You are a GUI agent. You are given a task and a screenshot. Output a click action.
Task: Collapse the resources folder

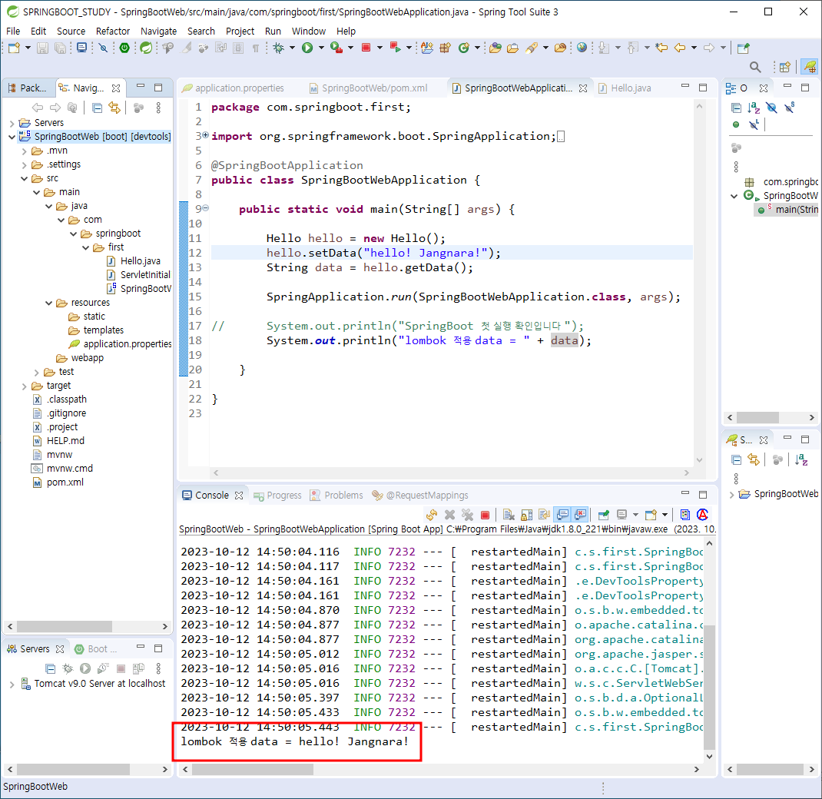(x=48, y=303)
